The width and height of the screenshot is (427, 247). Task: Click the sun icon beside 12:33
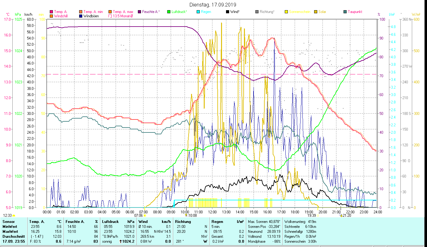(14, 216)
